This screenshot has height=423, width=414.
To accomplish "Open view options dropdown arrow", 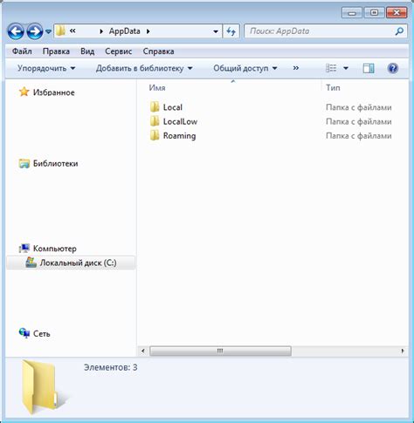I will [x=346, y=68].
